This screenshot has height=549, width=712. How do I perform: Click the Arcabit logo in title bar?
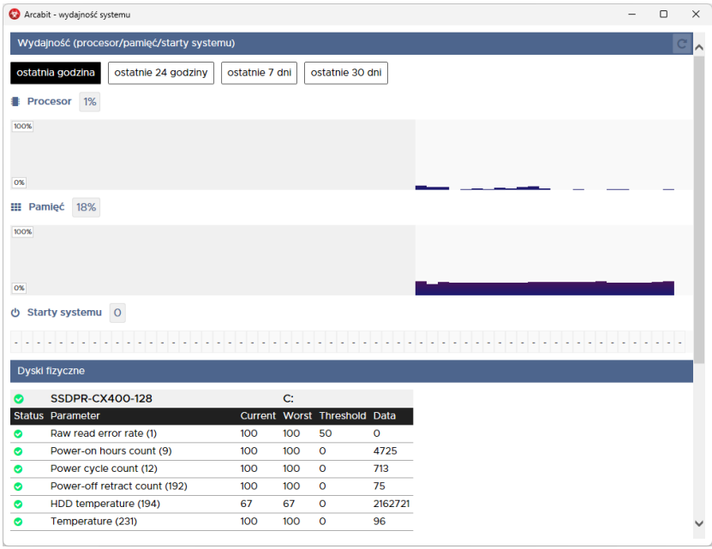[15, 15]
